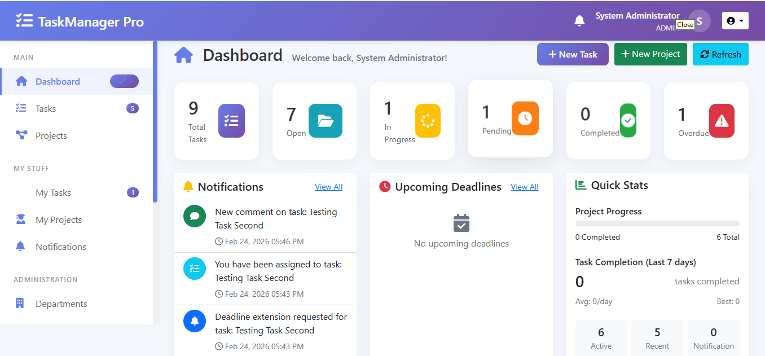Screen dimensions: 765x356
Task: Select the Projects icon in sidebar
Action: pyautogui.click(x=21, y=135)
